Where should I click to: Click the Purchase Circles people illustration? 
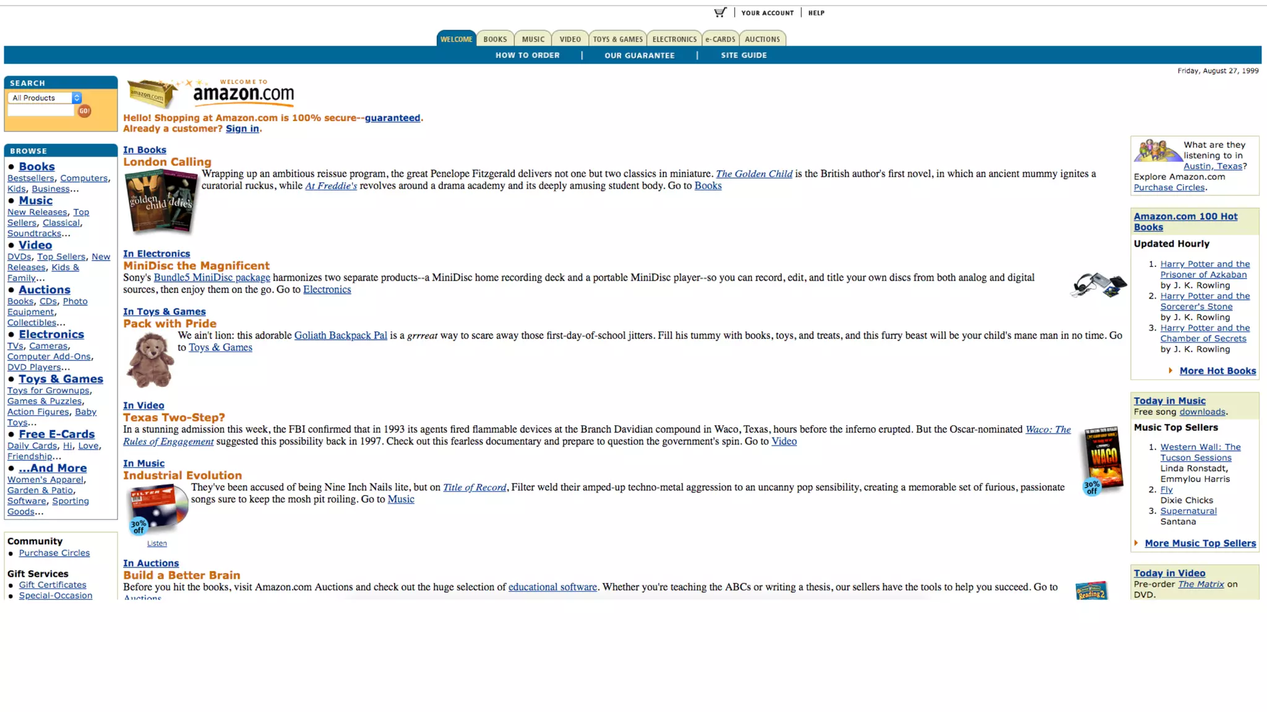pyautogui.click(x=1157, y=151)
